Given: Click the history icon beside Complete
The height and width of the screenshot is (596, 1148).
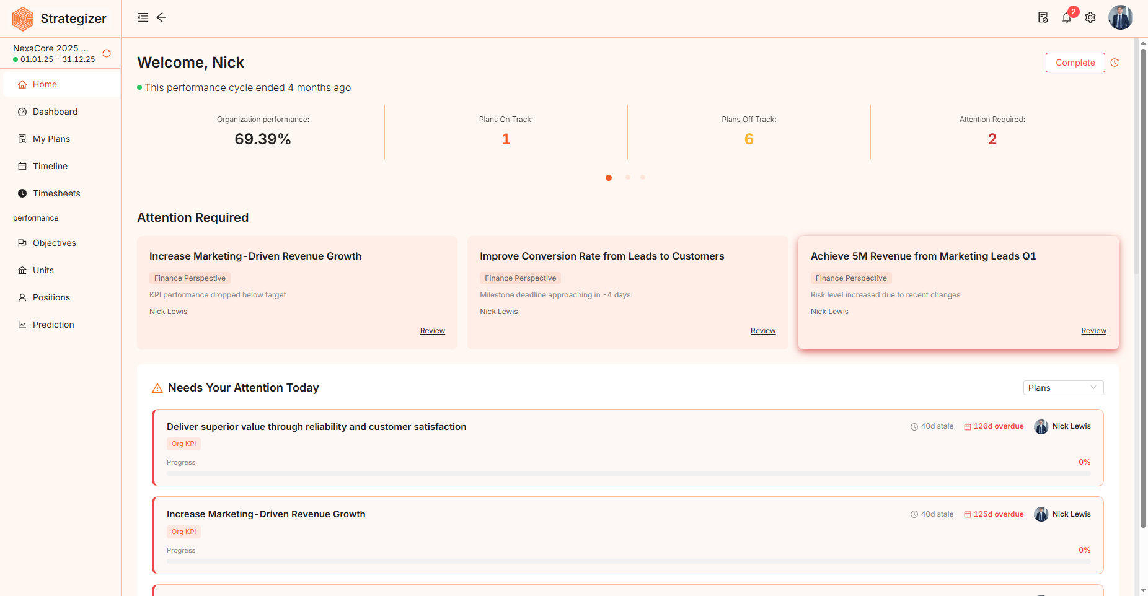Looking at the screenshot, I should [1115, 63].
